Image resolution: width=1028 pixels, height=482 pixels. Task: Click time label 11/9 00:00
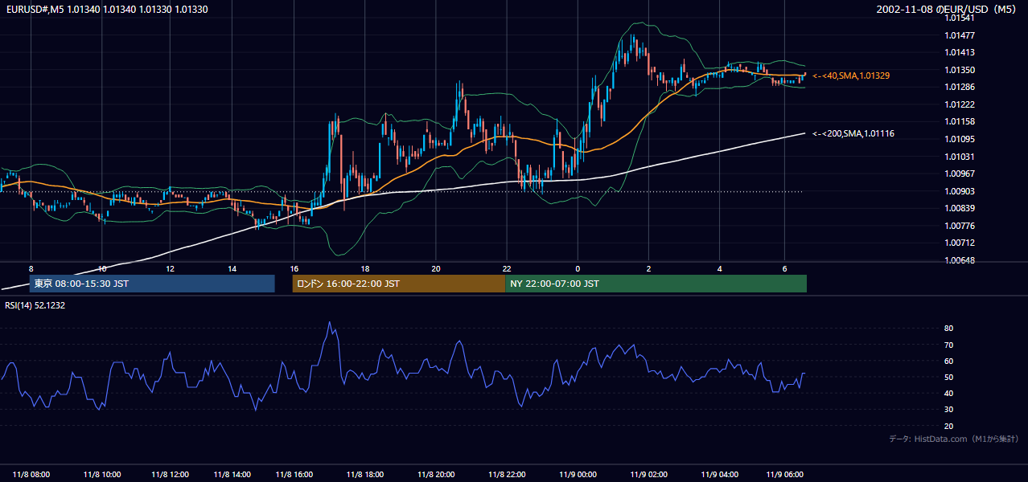[578, 474]
